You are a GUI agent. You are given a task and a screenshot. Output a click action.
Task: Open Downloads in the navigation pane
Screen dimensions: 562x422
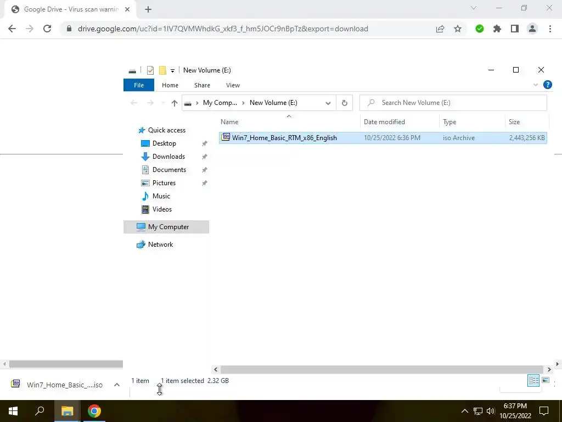click(168, 157)
